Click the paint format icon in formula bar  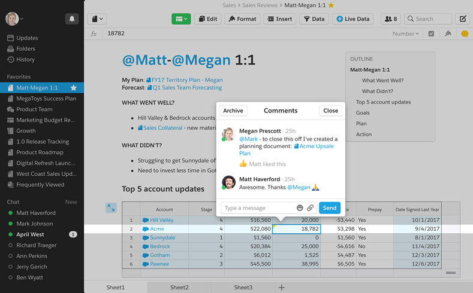tap(448, 33)
